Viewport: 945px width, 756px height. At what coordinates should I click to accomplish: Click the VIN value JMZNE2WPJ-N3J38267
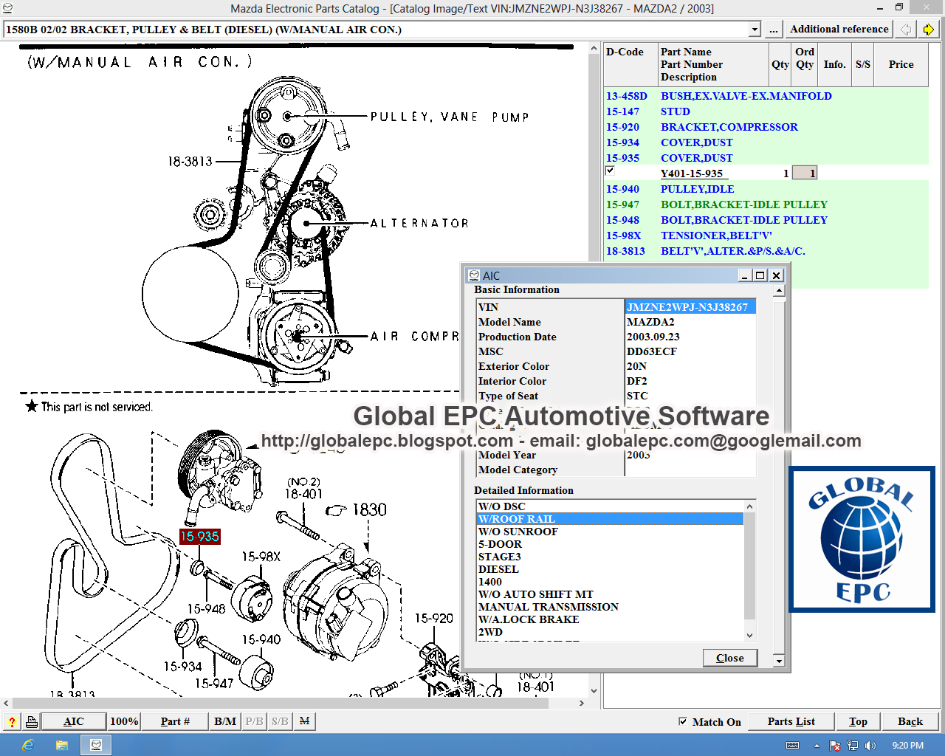click(690, 307)
